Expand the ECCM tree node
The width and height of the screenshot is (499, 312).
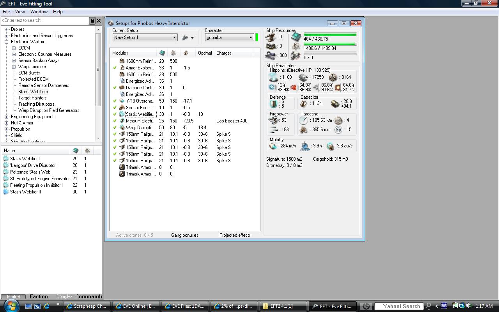(14, 48)
